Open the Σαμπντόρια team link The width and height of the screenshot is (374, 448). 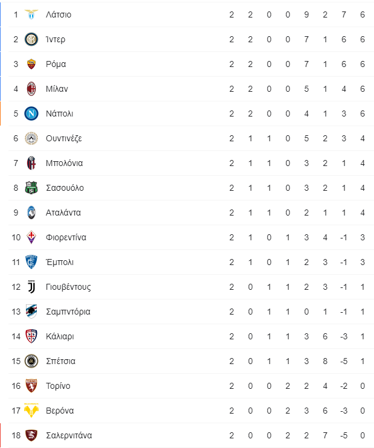(68, 312)
